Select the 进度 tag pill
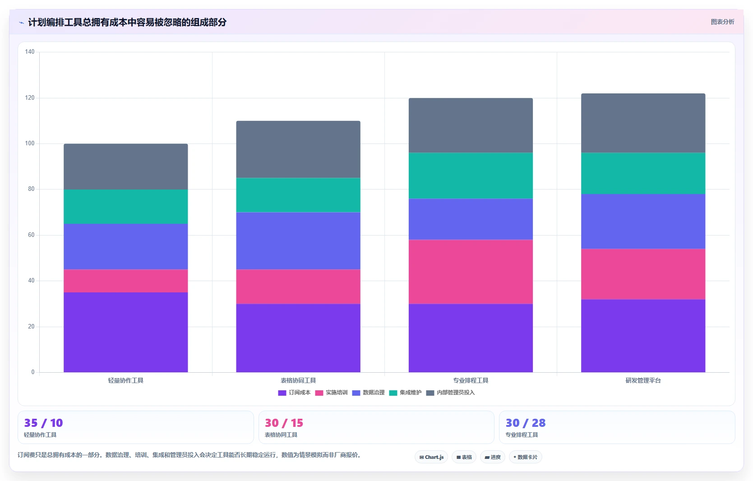The image size is (753, 481). (x=493, y=457)
